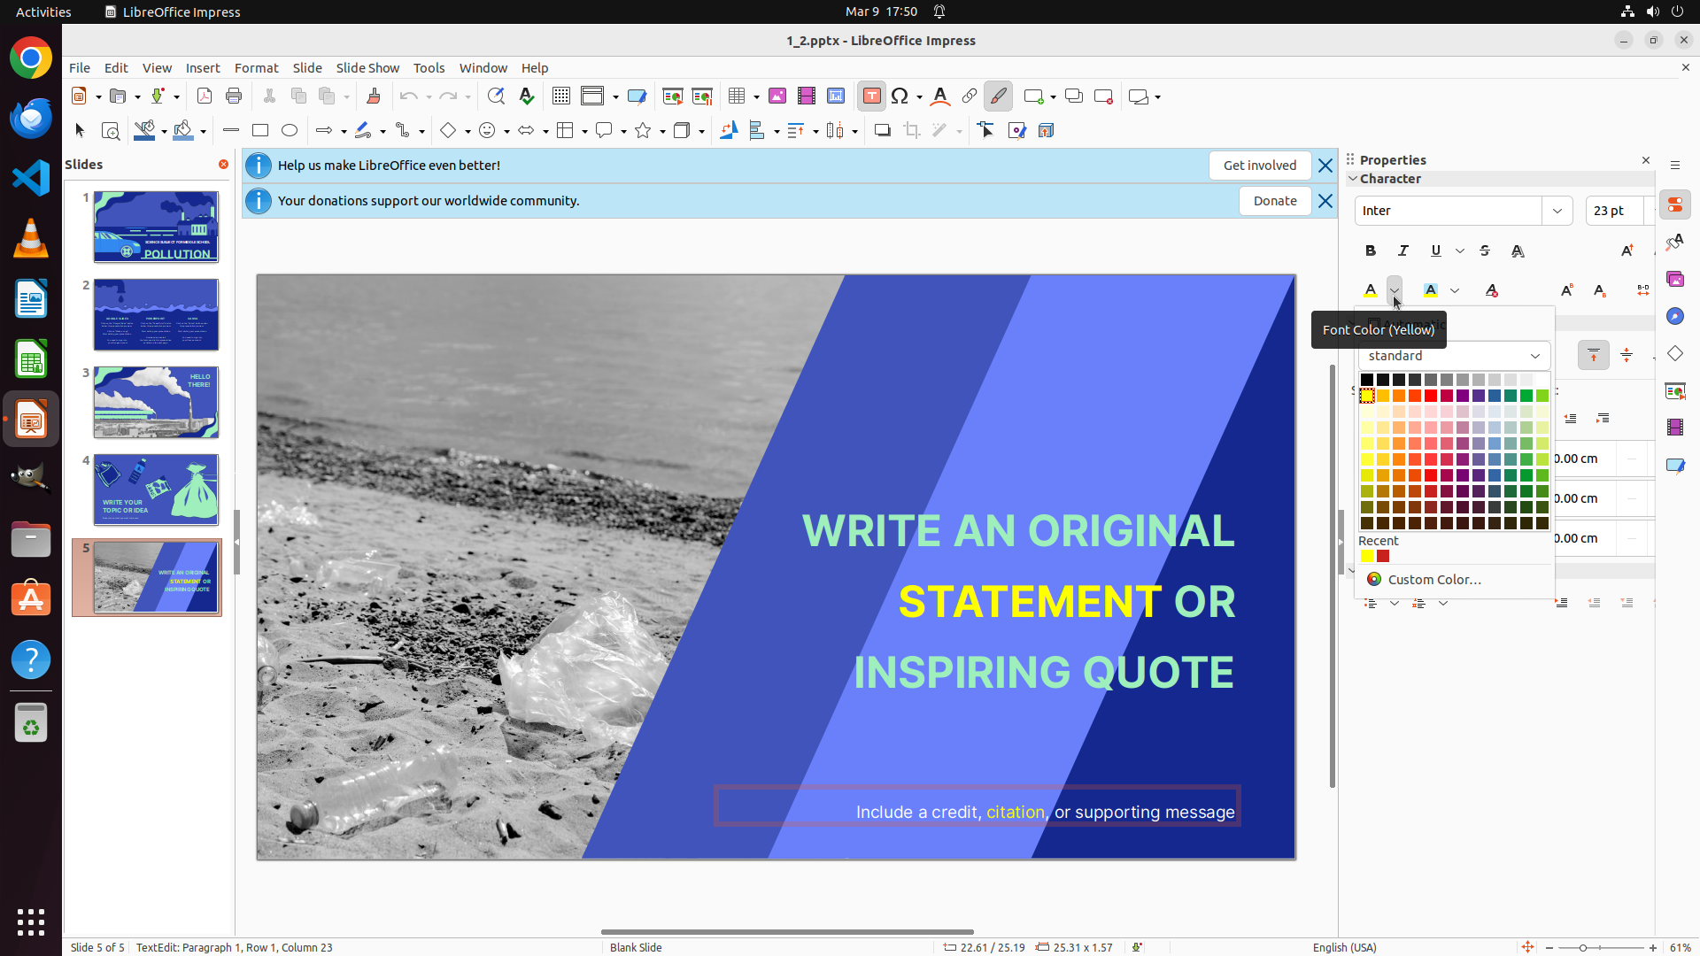Open the Undo history dropdown arrow

(429, 96)
